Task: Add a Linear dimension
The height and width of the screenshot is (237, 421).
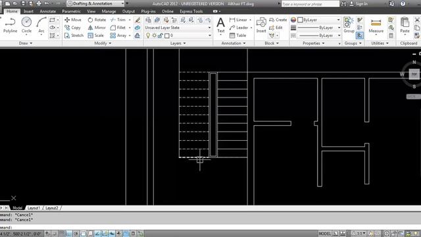Action: pyautogui.click(x=238, y=20)
